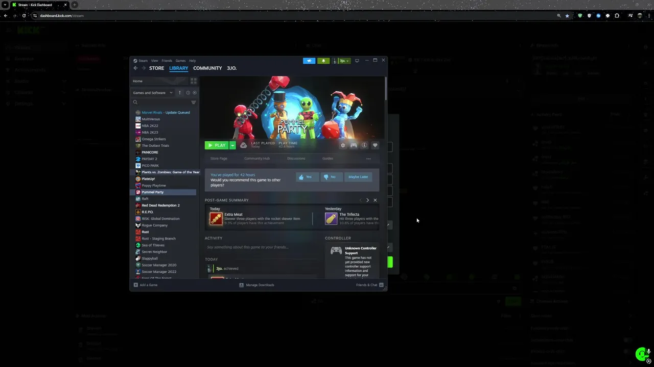Viewport: 654px width, 367px height.
Task: Switch Steam to Big Picture mode icon
Action: click(x=357, y=61)
